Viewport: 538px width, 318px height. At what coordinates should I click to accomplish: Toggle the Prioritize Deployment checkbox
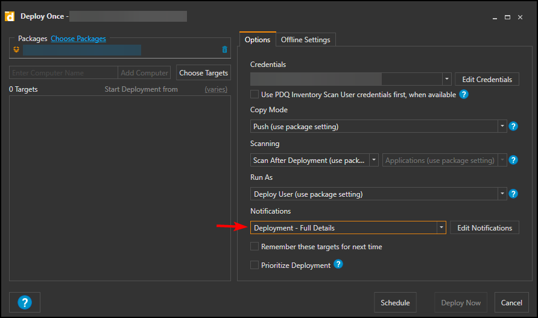[x=255, y=265]
